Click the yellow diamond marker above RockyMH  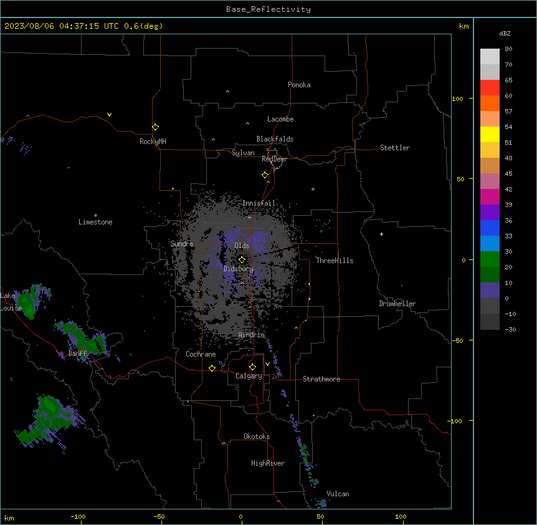coord(155,127)
